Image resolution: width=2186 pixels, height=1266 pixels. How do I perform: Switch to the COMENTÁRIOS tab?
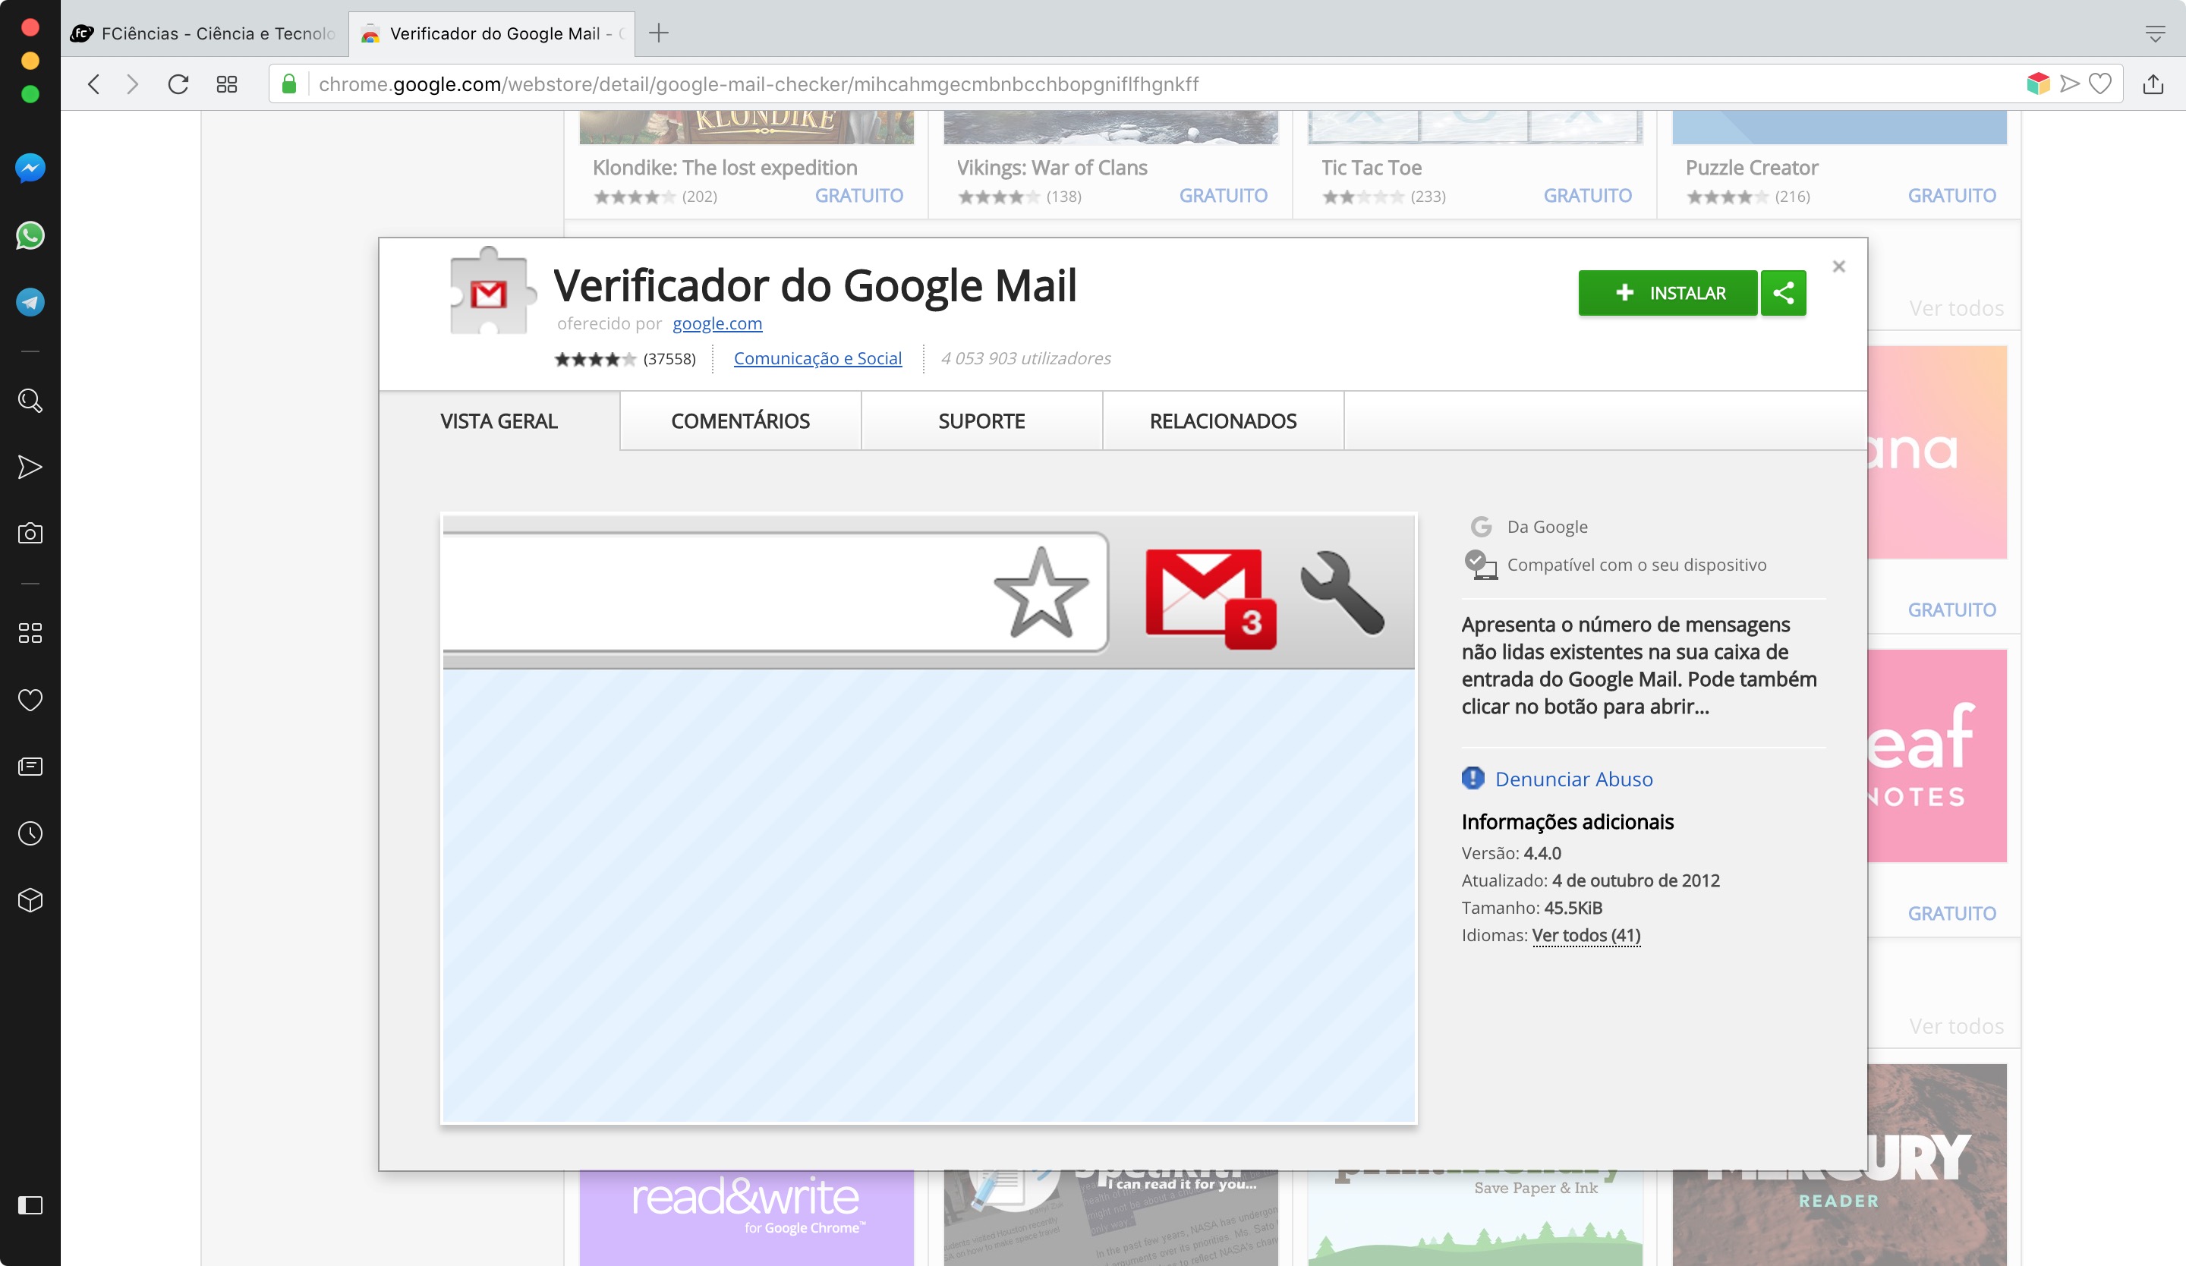[x=740, y=421]
